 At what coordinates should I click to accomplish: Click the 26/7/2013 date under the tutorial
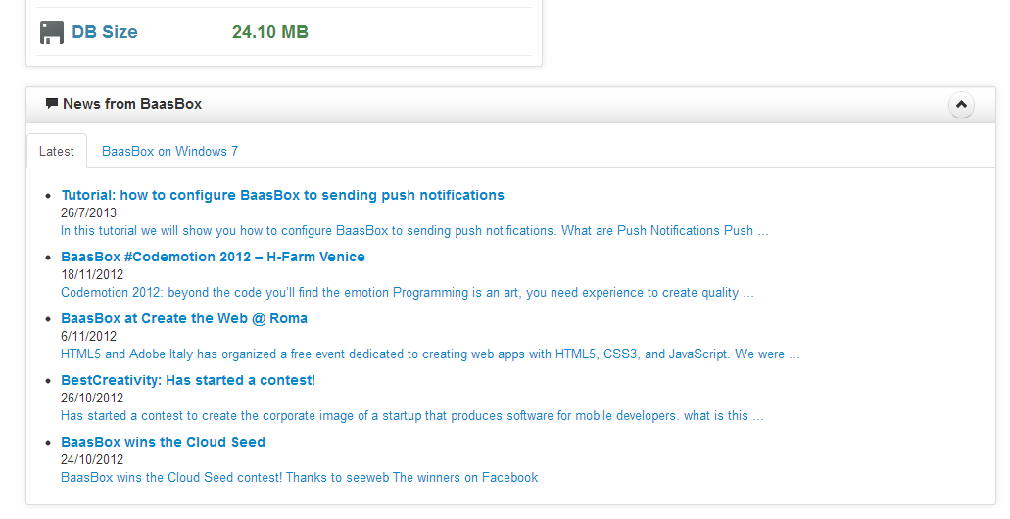pos(89,212)
